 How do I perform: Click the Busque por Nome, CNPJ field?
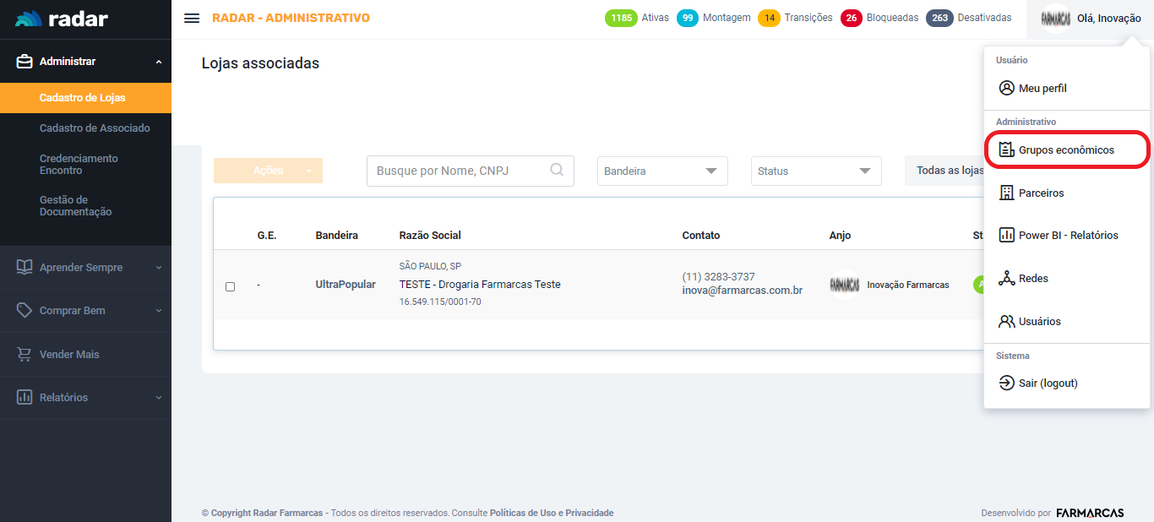[x=460, y=171]
